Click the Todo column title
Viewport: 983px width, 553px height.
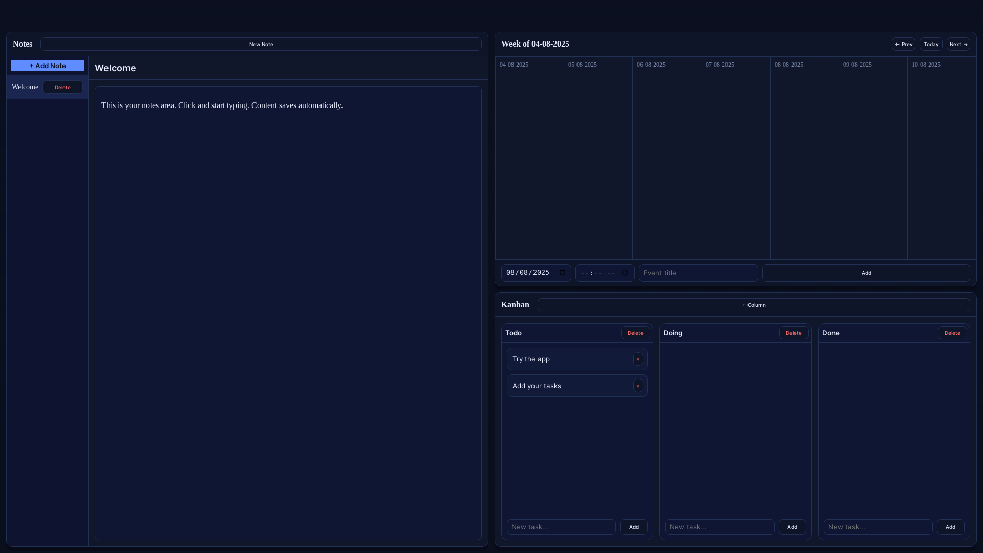click(x=514, y=333)
